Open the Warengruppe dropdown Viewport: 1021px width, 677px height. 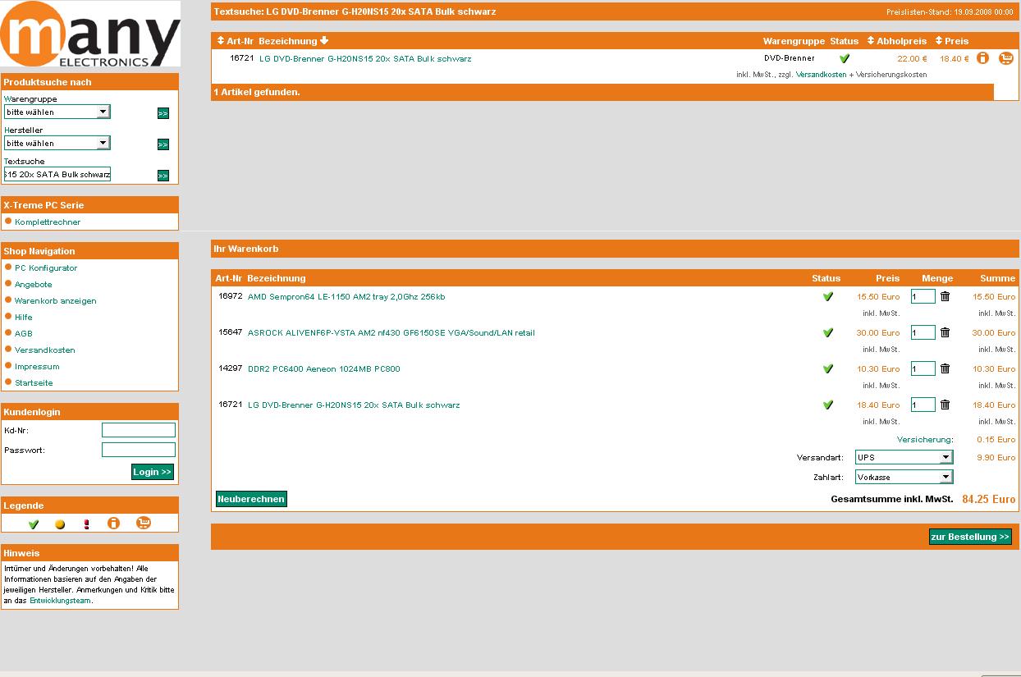(57, 112)
